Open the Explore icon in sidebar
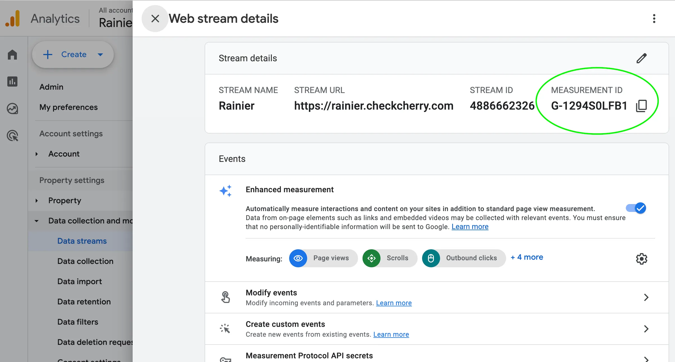The image size is (675, 362). point(12,108)
